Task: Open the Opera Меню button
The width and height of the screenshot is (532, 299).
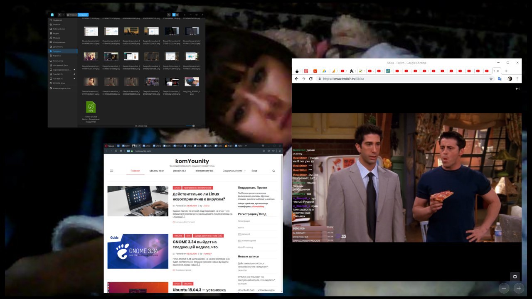Action: (110, 146)
